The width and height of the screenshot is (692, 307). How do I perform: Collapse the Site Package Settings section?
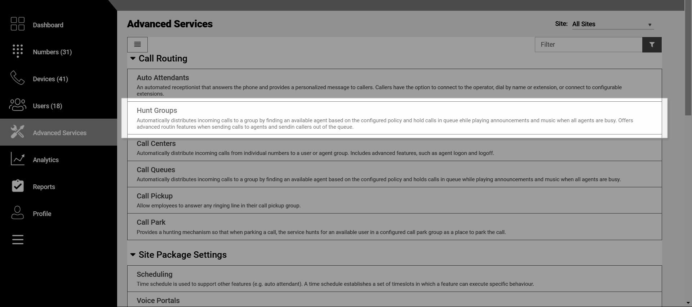click(133, 255)
